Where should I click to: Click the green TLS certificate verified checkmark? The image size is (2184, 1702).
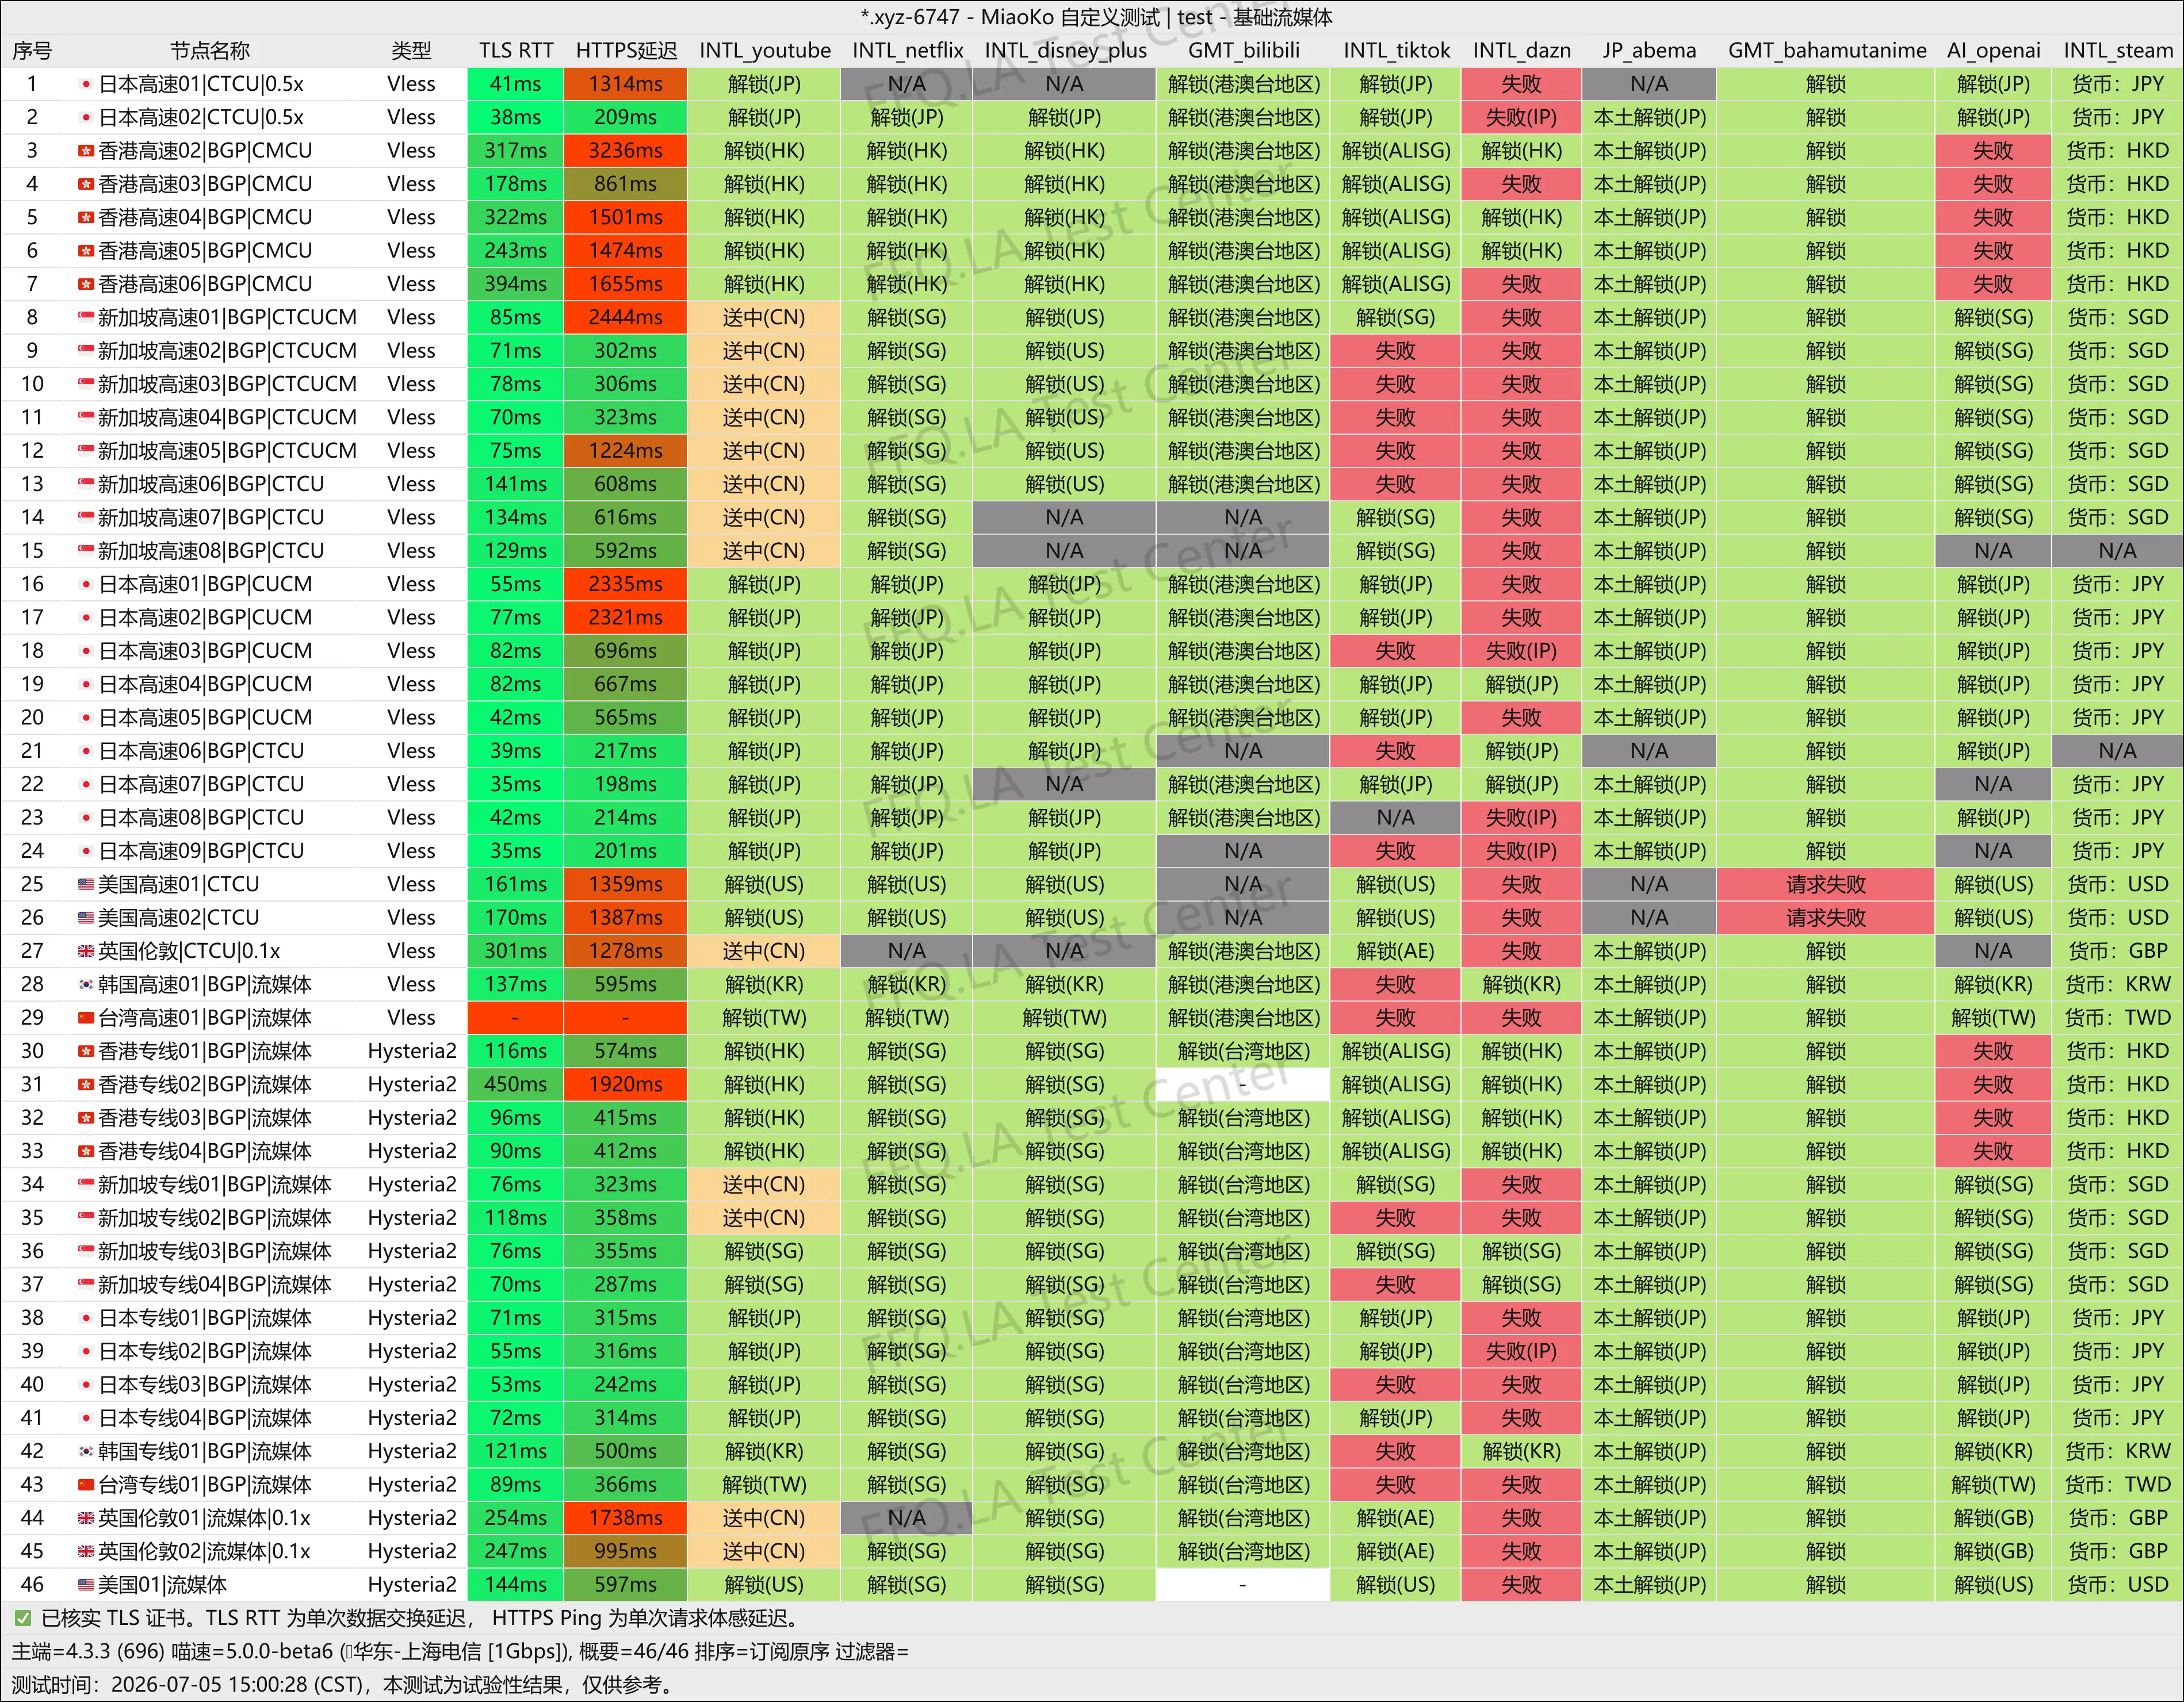22,1618
